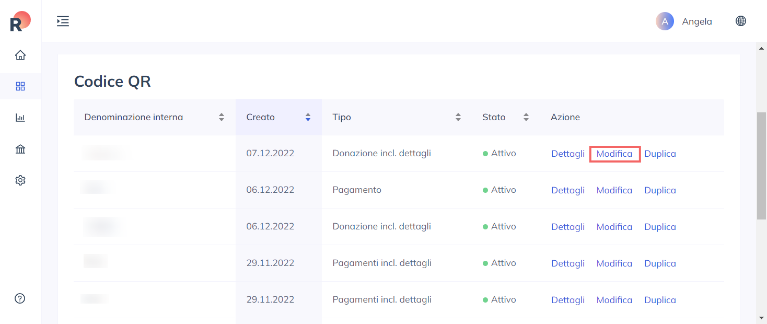The height and width of the screenshot is (324, 767).
Task: Sort by Denominazione interna column arrows
Action: coord(222,117)
